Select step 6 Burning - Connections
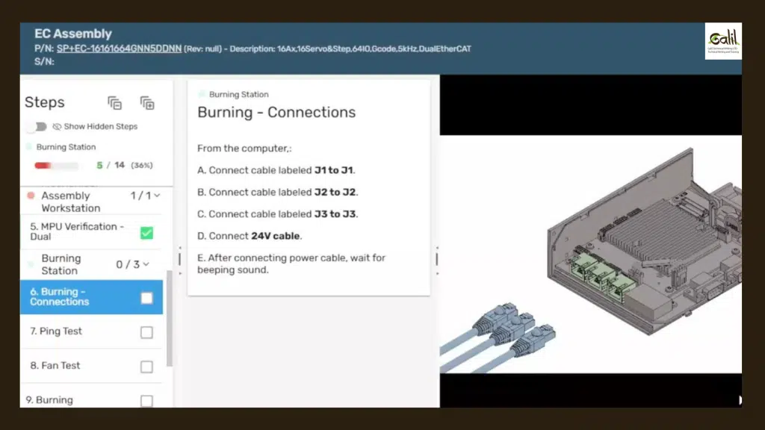Viewport: 765px width, 430px height. [92, 297]
